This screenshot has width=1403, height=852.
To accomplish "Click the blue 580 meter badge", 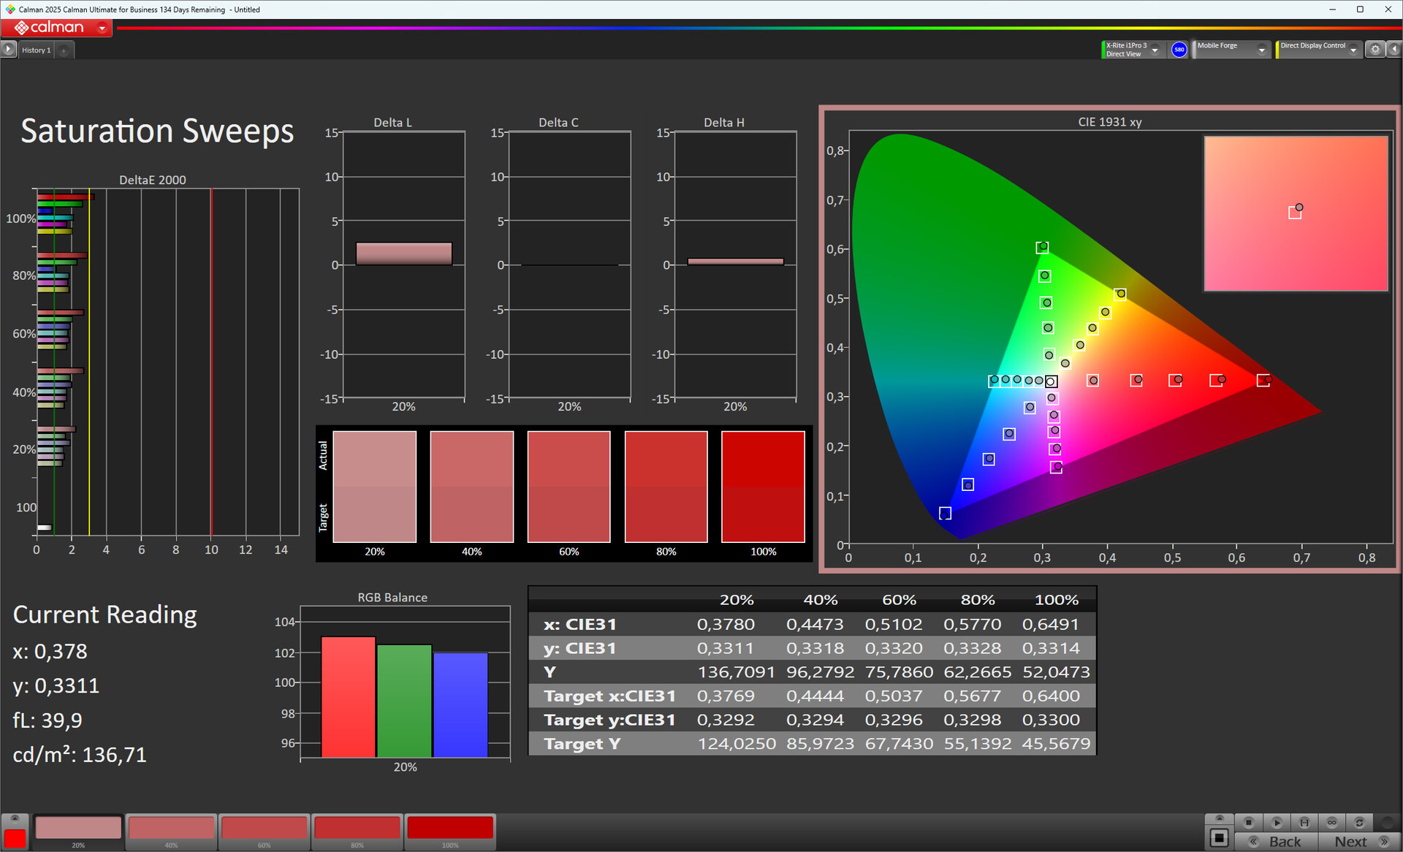I will coord(1179,50).
